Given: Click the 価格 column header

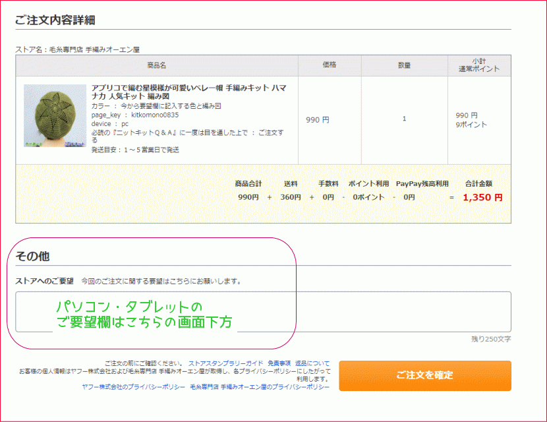Looking at the screenshot, I should tap(330, 65).
